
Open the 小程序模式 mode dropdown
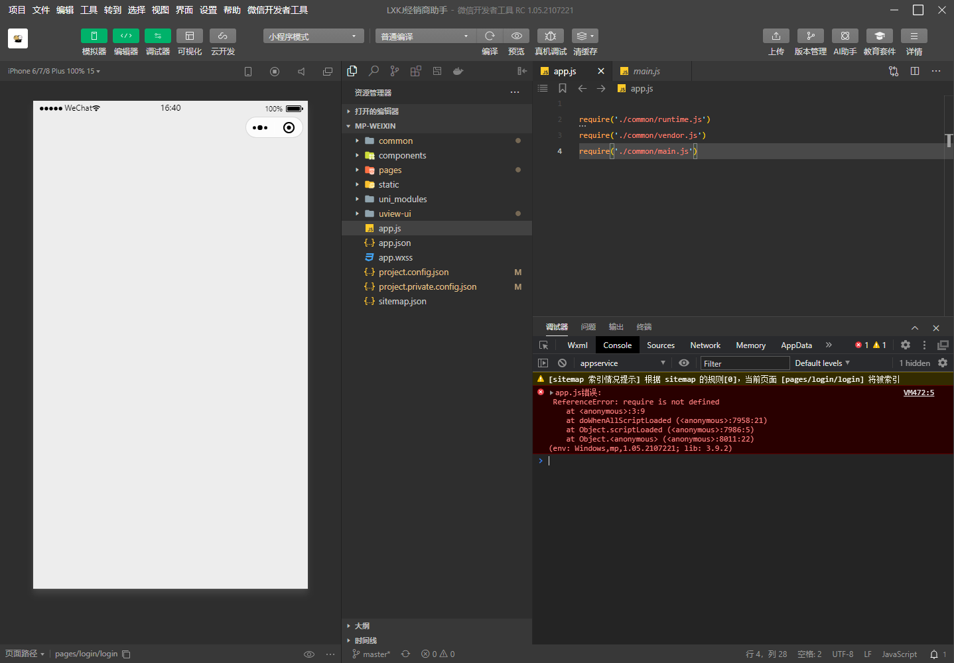[x=313, y=36]
